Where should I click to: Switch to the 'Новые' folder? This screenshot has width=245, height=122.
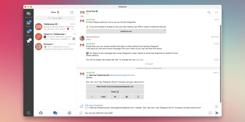point(29,33)
